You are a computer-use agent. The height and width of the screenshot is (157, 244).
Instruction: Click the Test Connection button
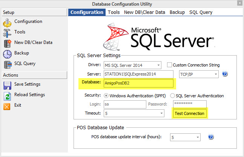[190, 113]
